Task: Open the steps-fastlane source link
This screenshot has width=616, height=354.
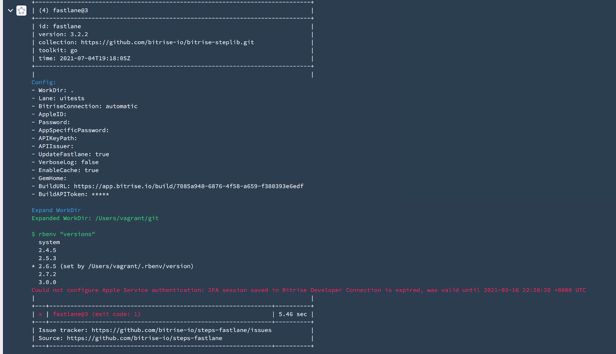Action: pyautogui.click(x=144, y=338)
